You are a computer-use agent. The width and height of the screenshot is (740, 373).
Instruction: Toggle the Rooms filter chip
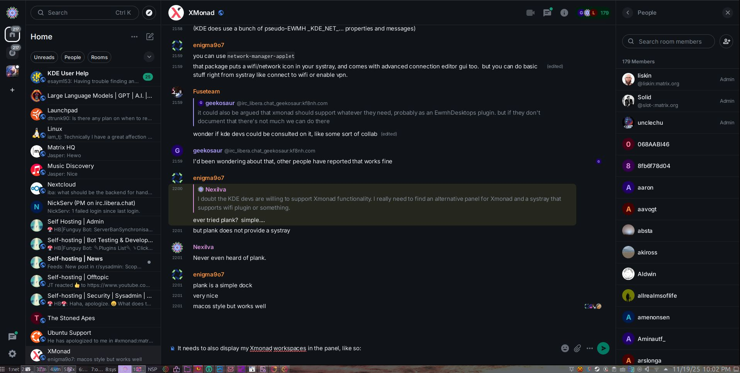99,57
